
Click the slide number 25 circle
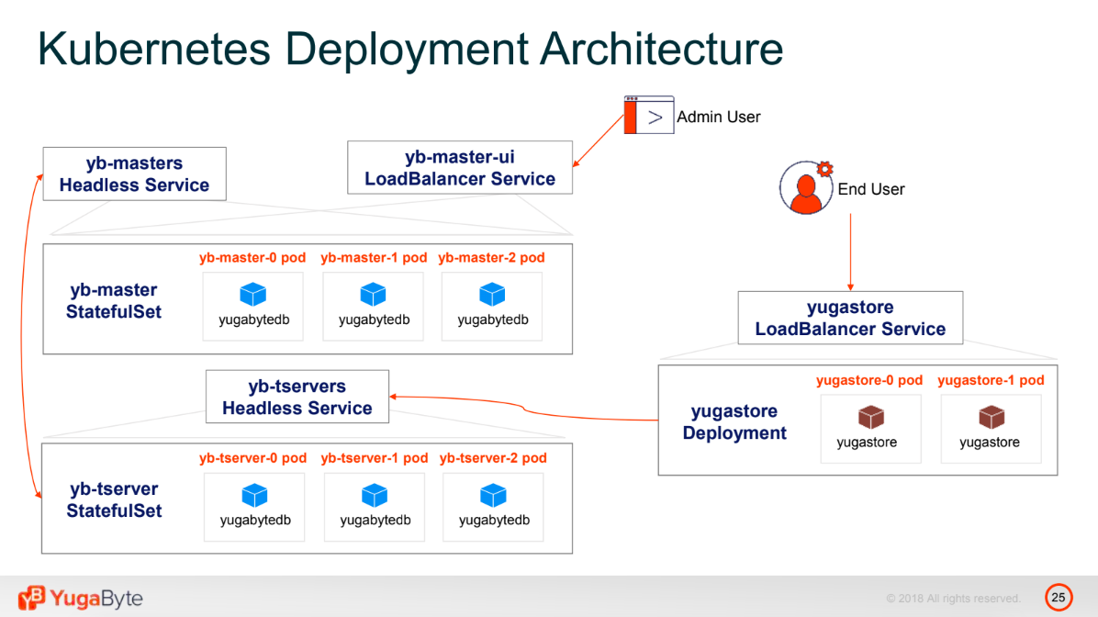[x=1059, y=598]
